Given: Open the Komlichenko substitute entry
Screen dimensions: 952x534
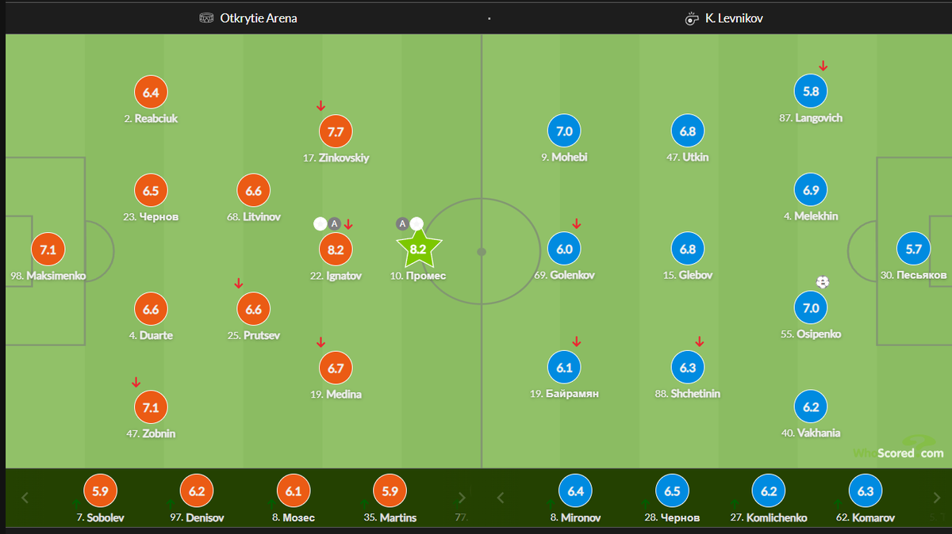Looking at the screenshot, I should pyautogui.click(x=769, y=499).
